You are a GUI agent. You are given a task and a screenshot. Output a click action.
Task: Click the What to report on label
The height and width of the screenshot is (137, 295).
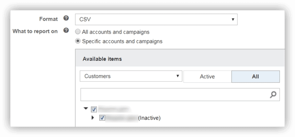[x=35, y=31]
